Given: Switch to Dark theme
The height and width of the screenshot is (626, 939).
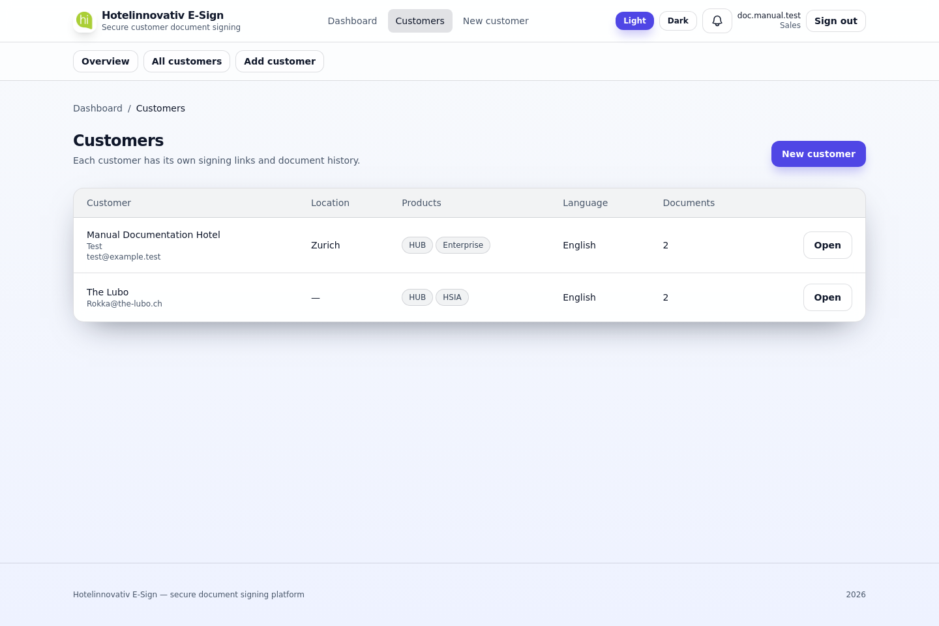Looking at the screenshot, I should (678, 21).
